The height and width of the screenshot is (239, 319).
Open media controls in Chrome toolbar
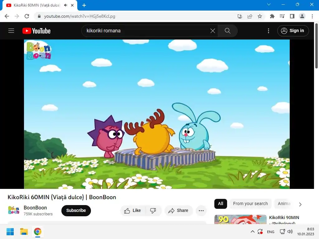click(x=282, y=16)
